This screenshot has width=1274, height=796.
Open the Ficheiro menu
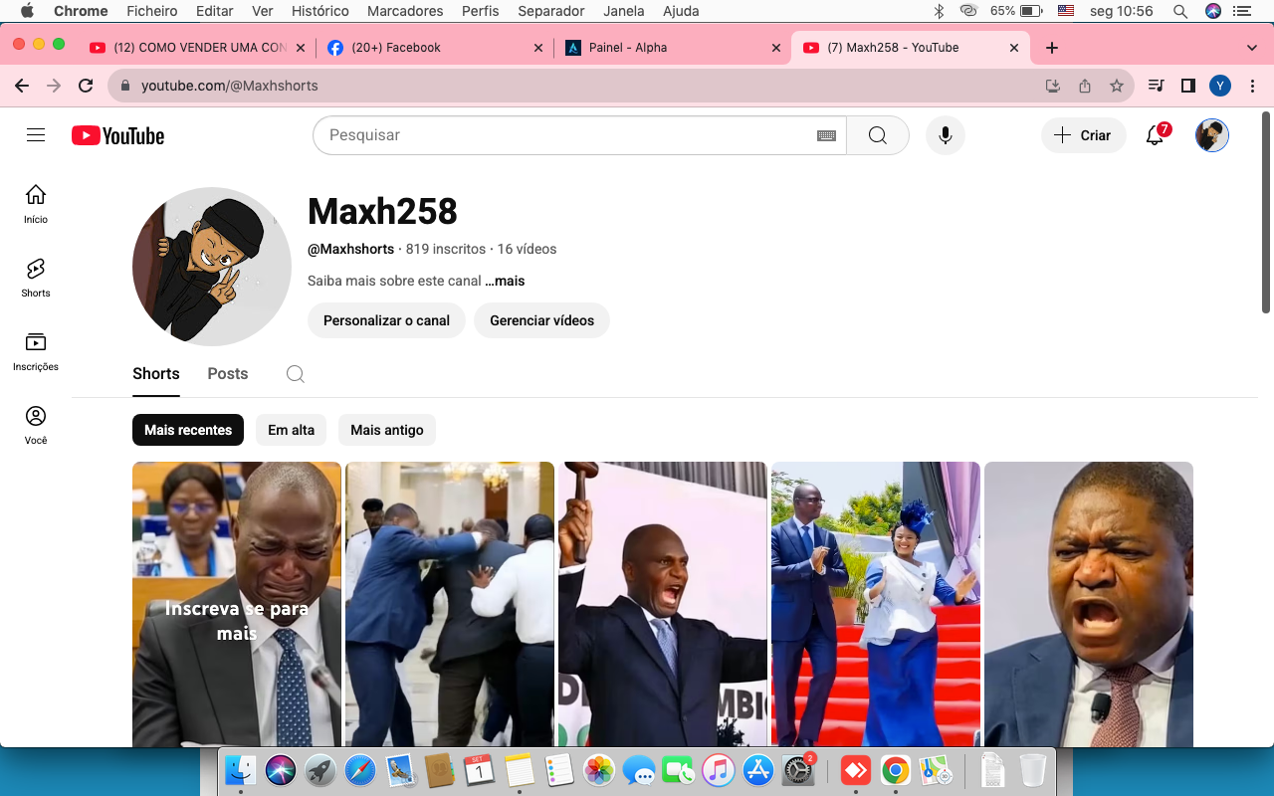[x=152, y=11]
